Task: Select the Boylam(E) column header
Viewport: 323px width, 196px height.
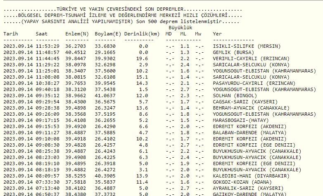Action: pos(108,33)
